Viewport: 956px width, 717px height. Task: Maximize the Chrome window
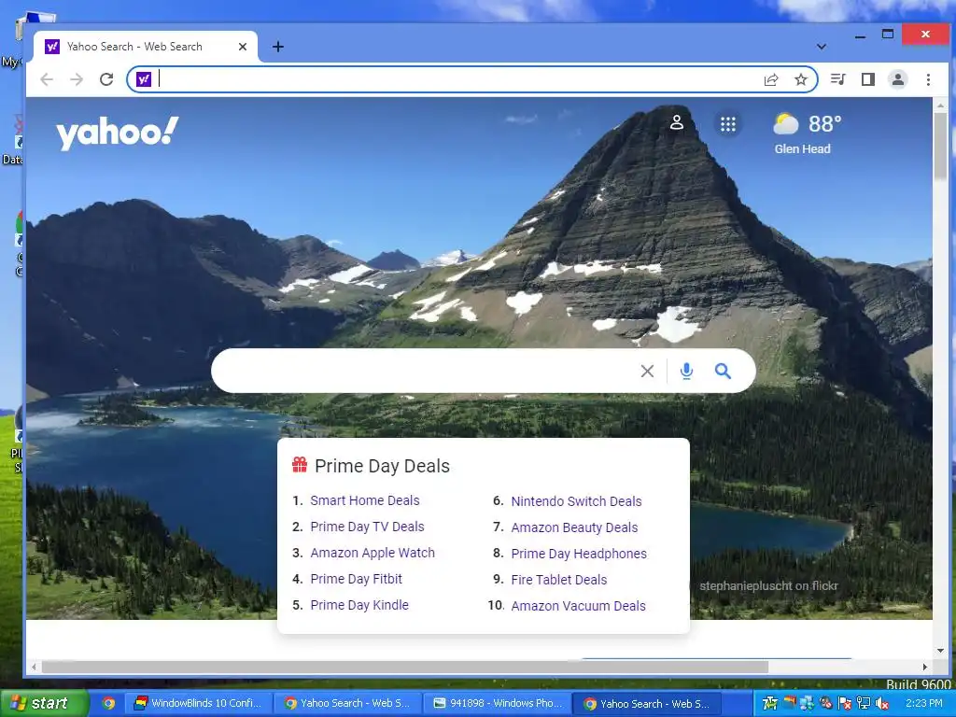(x=888, y=35)
